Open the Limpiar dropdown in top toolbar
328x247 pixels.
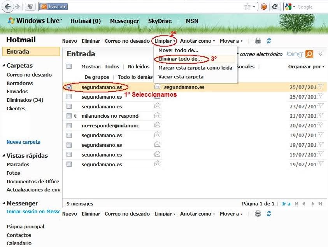pyautogui.click(x=165, y=41)
